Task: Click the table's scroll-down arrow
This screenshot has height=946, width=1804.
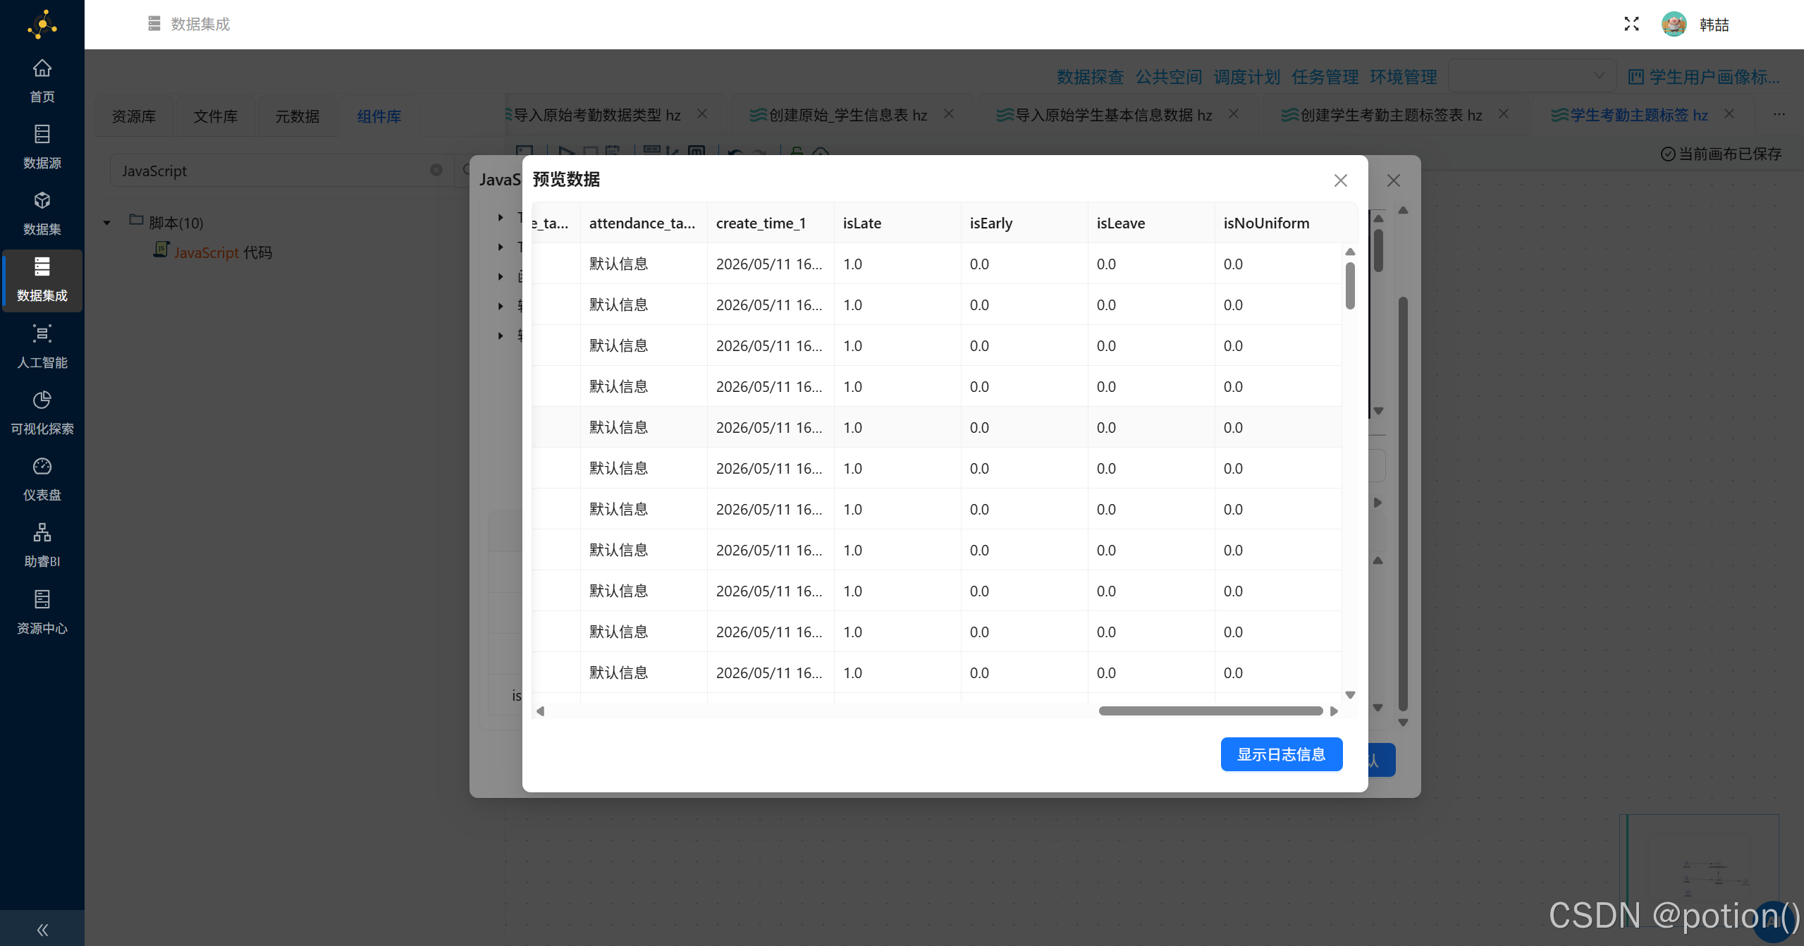Action: pos(1350,695)
